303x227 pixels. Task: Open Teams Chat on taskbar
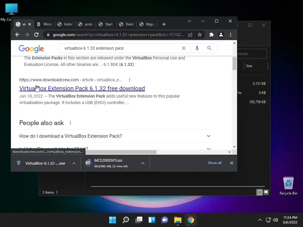coord(165,220)
